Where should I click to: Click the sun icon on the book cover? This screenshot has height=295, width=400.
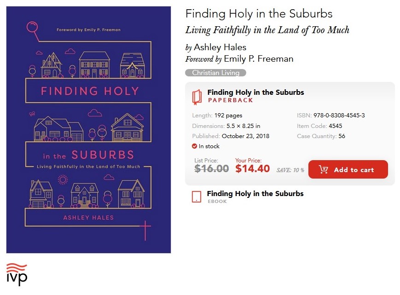(63, 179)
